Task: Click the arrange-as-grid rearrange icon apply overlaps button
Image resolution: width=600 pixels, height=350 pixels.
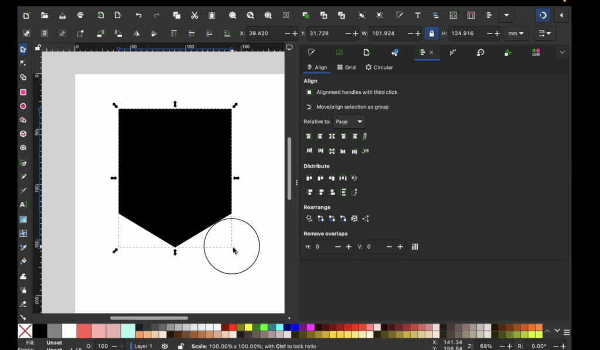Action: pyautogui.click(x=415, y=247)
